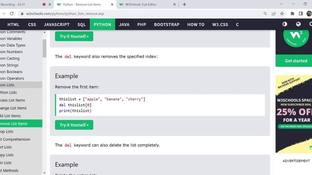The height and width of the screenshot is (175, 312).
Task: Open Add List Items in the sidebar
Action: [21, 116]
